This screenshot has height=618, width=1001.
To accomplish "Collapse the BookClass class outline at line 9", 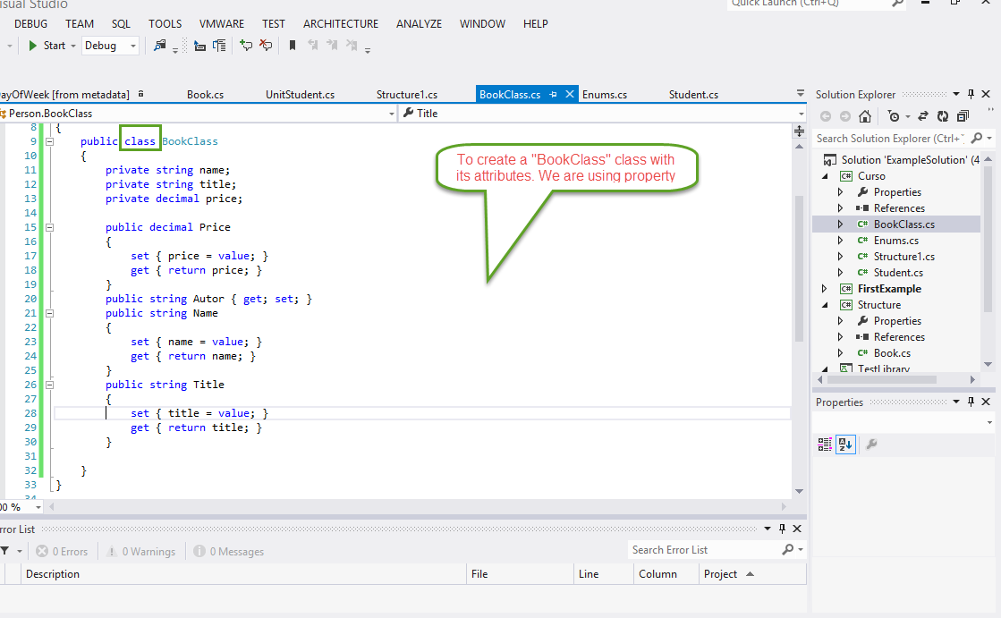I will click(50, 141).
